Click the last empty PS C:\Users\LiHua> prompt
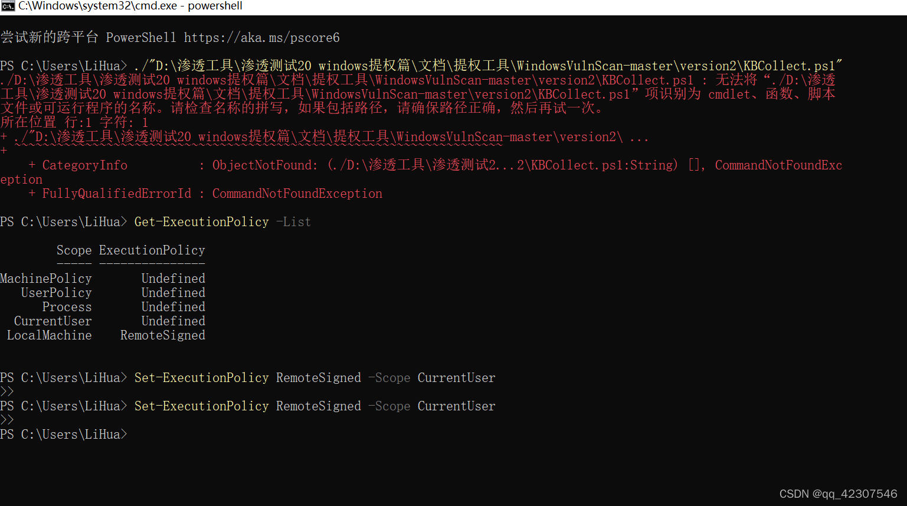Viewport: 907px width, 506px height. [x=63, y=435]
